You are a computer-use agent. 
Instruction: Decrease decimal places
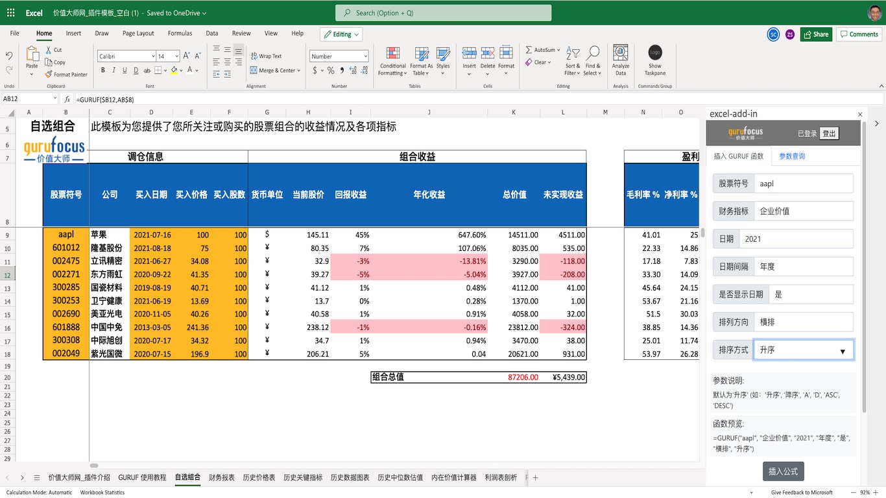coord(363,70)
